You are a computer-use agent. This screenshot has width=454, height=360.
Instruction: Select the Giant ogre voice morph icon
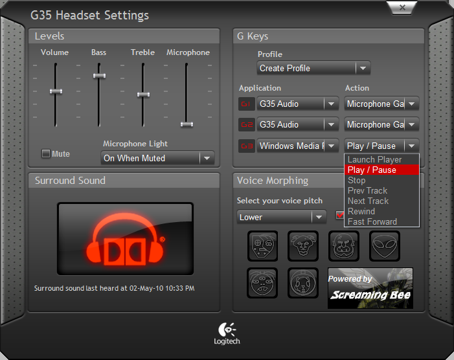(x=344, y=246)
